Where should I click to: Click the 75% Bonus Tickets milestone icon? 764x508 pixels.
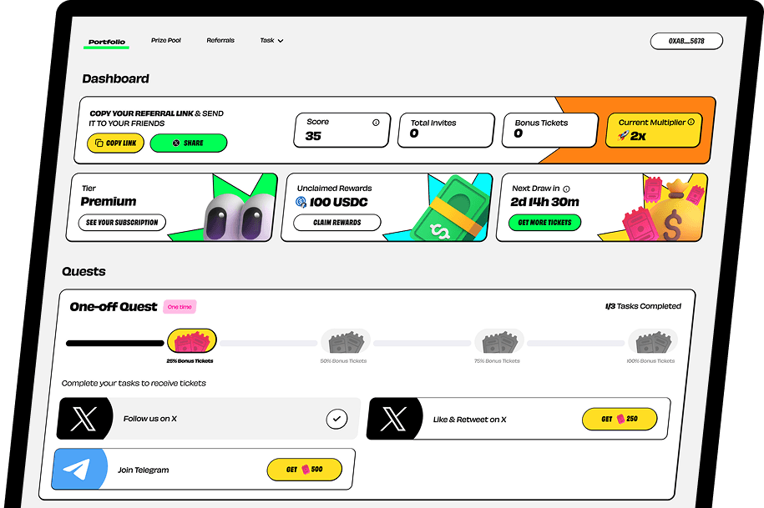[499, 342]
